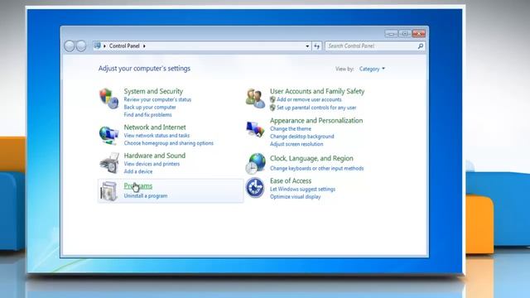Click Review your computer's status

[x=157, y=99]
